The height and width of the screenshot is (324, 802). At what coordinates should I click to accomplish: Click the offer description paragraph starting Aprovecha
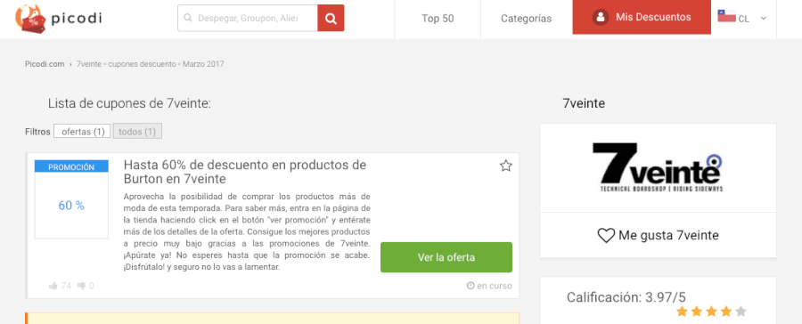(247, 232)
